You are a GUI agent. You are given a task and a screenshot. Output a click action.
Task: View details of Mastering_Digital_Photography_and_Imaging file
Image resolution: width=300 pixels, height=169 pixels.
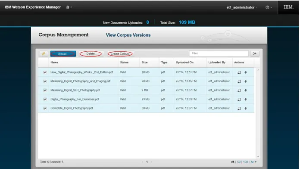239,81
